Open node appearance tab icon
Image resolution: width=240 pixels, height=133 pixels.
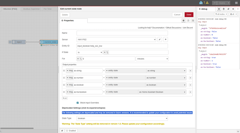(x=193, y=21)
